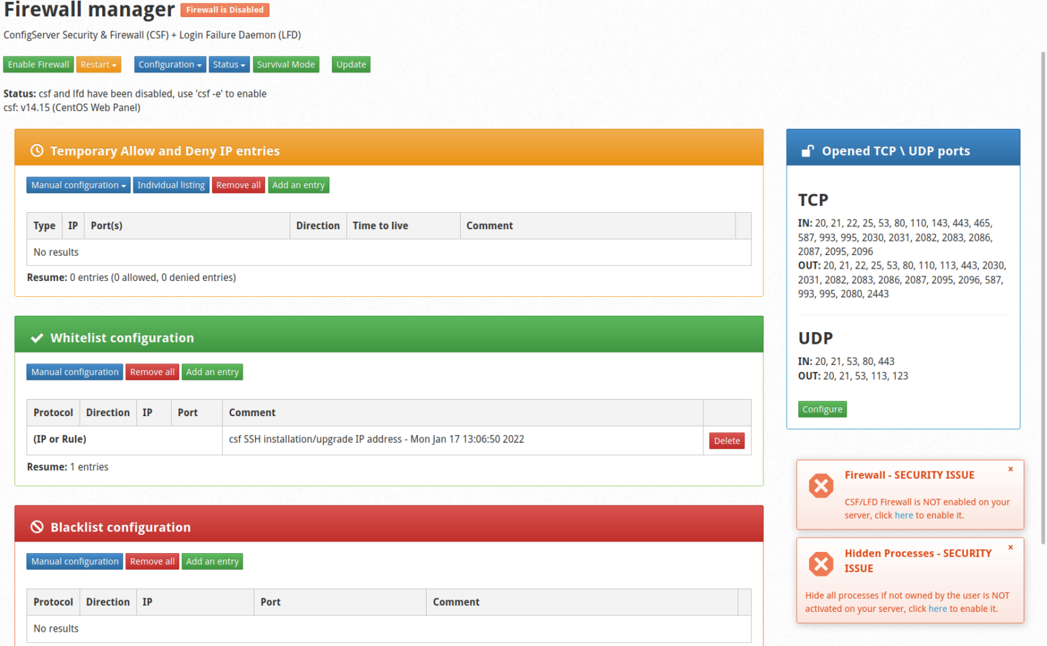Image resolution: width=1047 pixels, height=646 pixels.
Task: Click the checkmark icon beside Whitelist configuration
Action: pyautogui.click(x=37, y=338)
